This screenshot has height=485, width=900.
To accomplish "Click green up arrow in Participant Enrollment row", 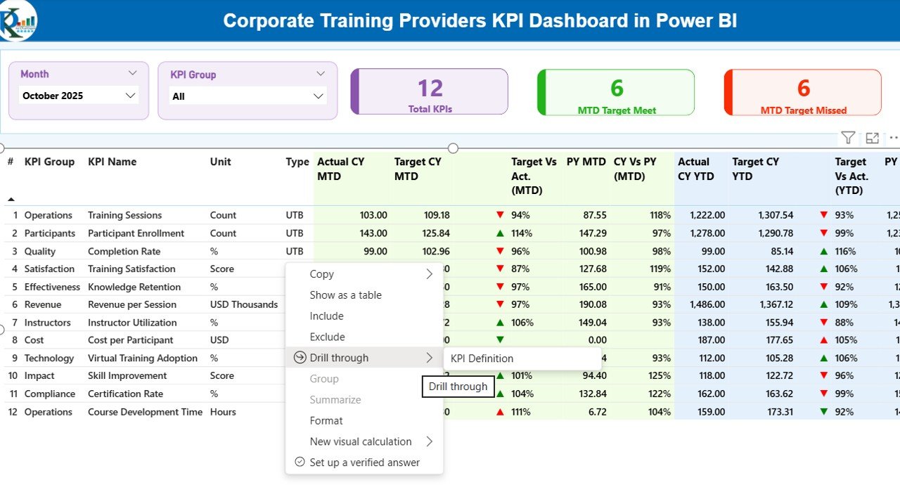I will point(500,233).
